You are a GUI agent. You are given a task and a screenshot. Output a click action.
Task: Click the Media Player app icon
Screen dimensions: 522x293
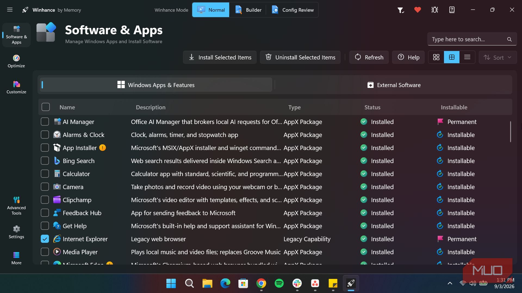click(x=57, y=252)
